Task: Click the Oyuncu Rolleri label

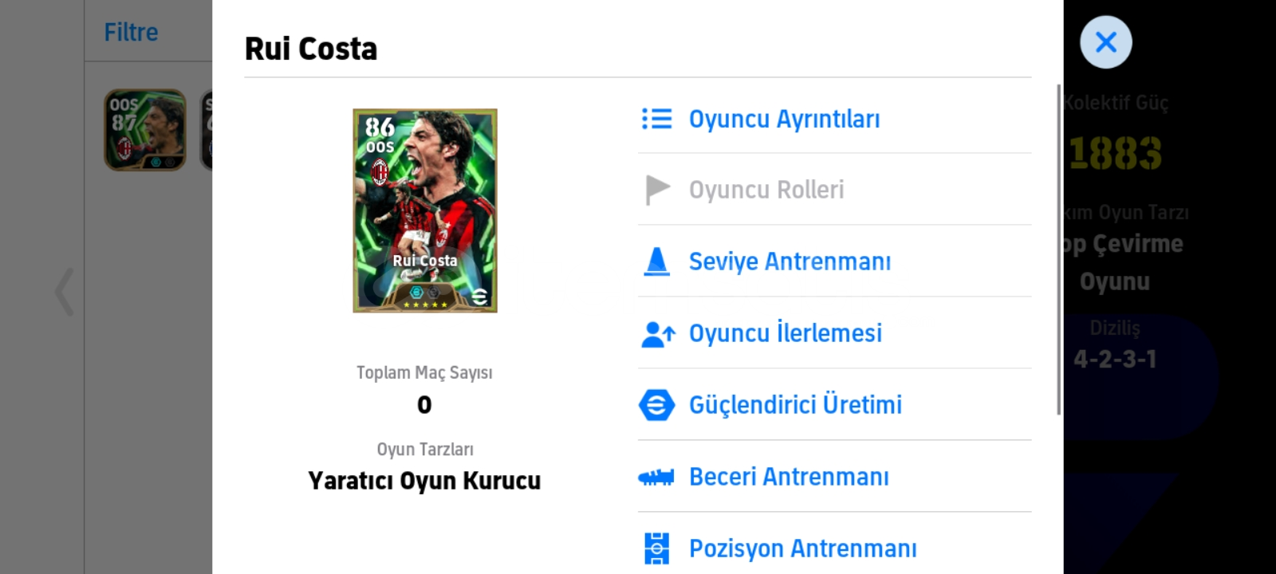Action: click(x=766, y=190)
